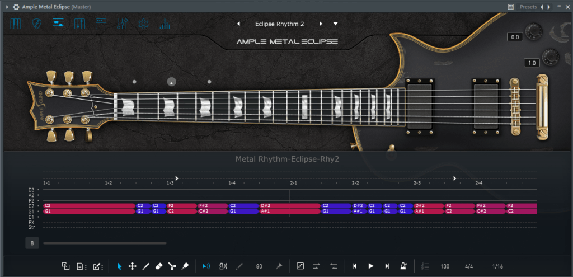The width and height of the screenshot is (573, 277).
Task: Click the dice randomize icon
Action: click(300, 266)
